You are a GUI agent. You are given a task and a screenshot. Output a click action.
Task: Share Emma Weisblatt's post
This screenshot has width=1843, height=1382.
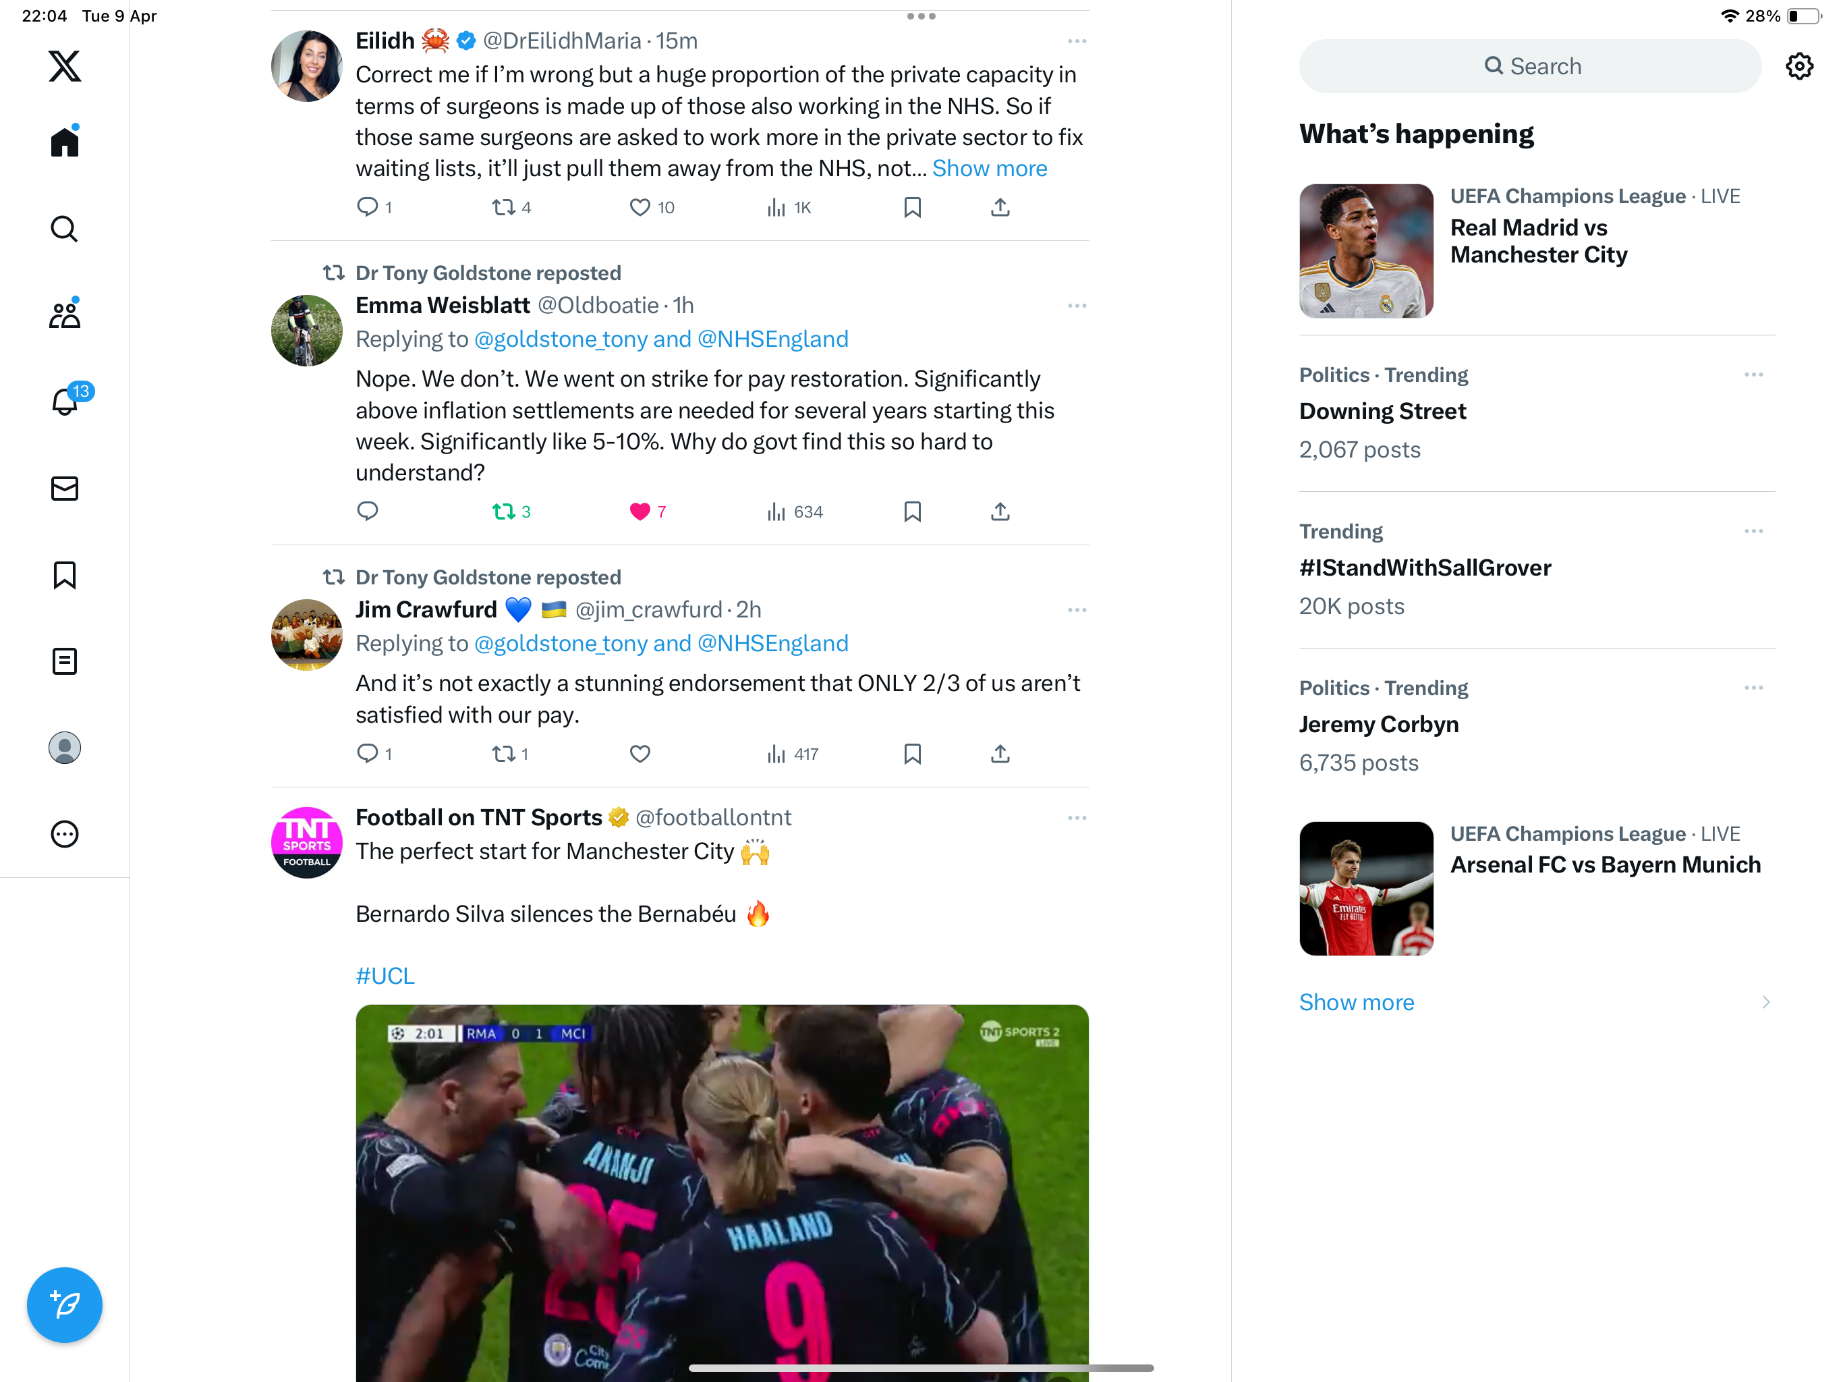(x=1000, y=512)
